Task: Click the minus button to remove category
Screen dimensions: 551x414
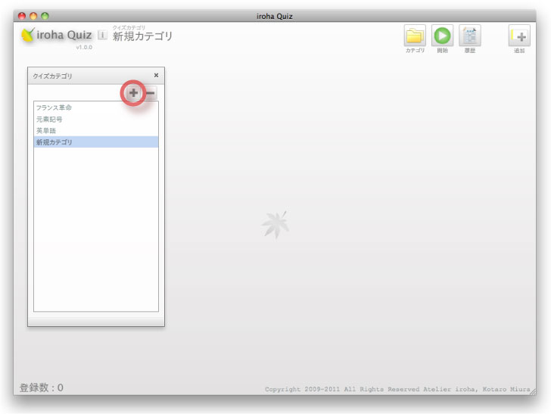Action: (x=151, y=93)
